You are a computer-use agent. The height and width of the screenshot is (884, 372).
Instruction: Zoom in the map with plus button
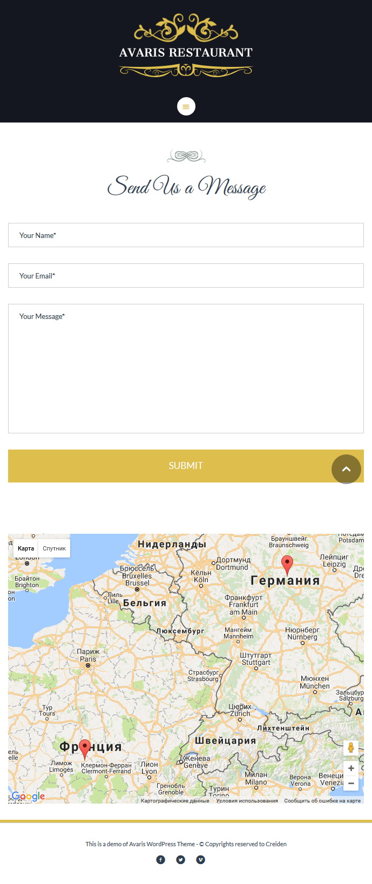351,768
